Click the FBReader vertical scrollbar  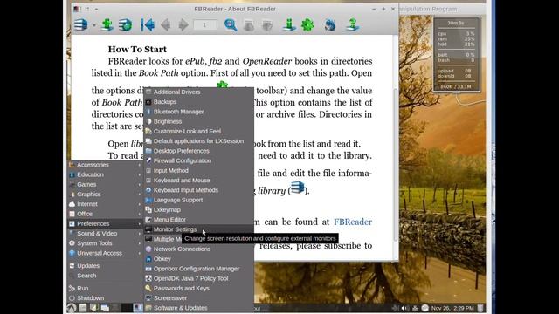point(396,164)
